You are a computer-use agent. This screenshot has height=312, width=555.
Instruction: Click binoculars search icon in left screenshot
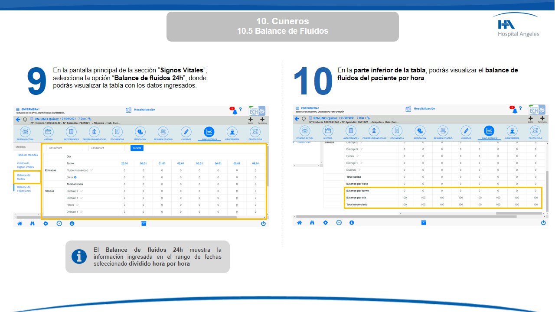click(x=33, y=224)
